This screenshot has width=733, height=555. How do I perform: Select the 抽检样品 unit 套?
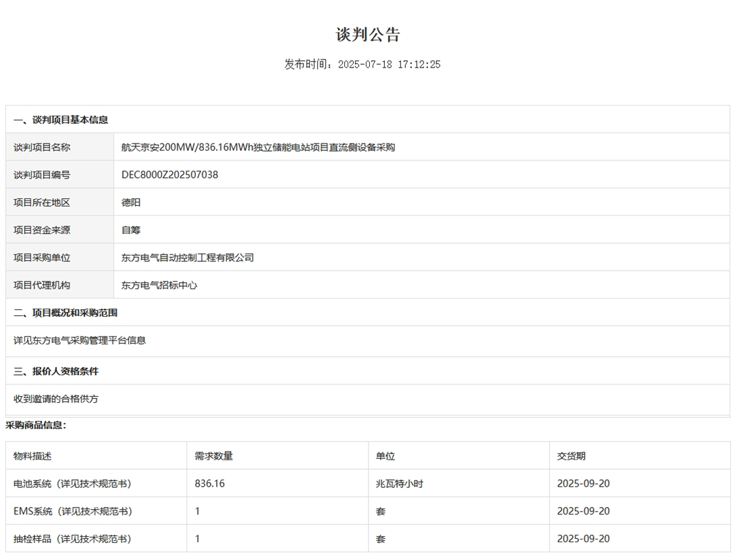click(x=381, y=539)
